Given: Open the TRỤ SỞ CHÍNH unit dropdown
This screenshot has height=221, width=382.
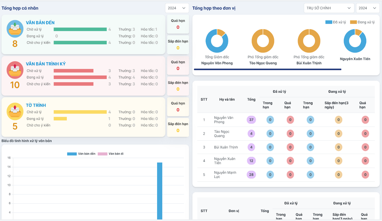Looking at the screenshot, I should (329, 8).
